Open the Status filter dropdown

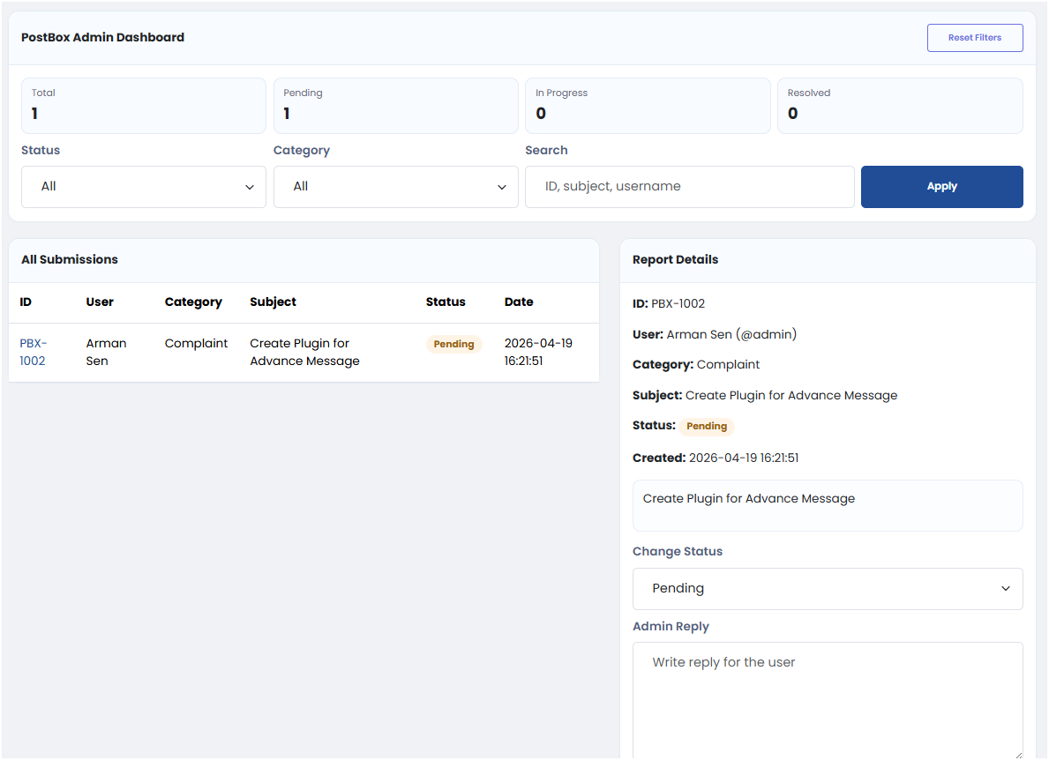coord(144,187)
